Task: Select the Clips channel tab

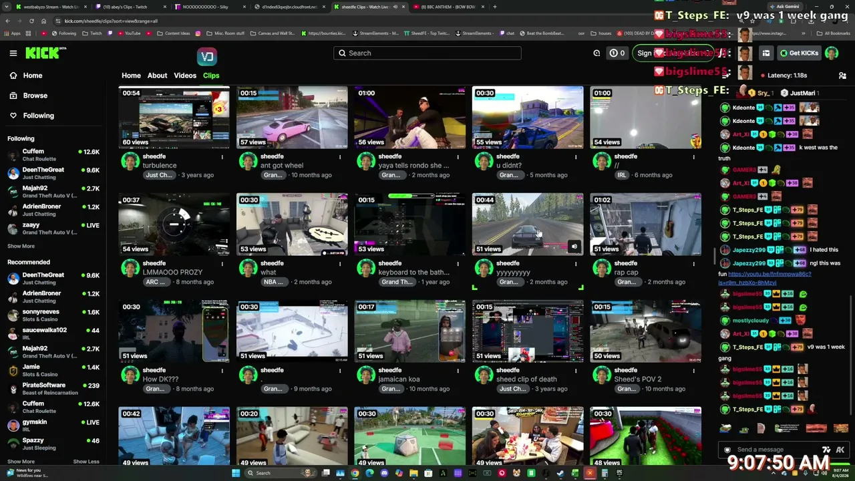Action: (211, 75)
